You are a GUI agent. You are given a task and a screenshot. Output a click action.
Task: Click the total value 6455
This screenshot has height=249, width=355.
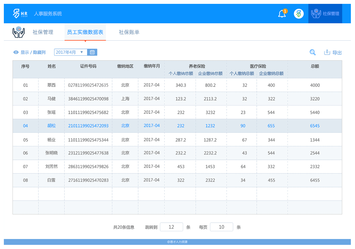pyautogui.click(x=315, y=180)
